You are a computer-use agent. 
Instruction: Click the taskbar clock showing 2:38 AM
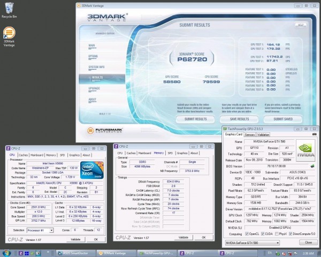[x=308, y=253]
